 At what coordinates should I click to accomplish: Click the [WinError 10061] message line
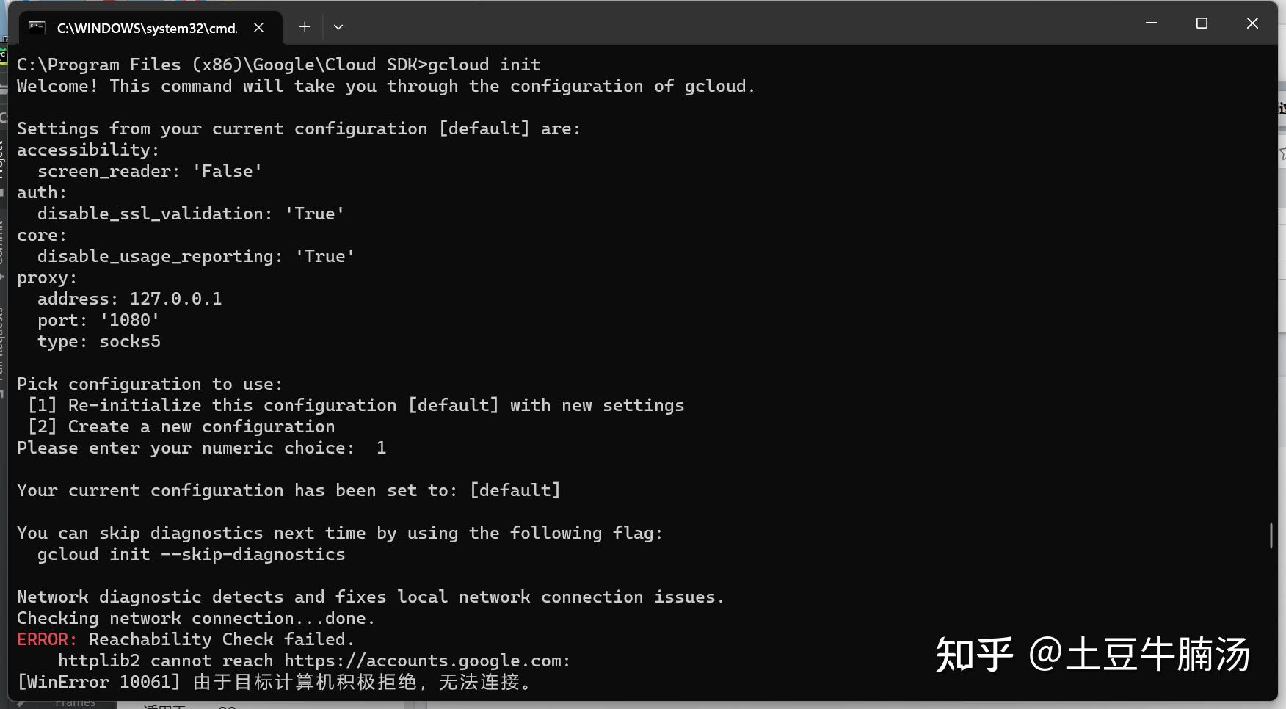pyautogui.click(x=274, y=682)
